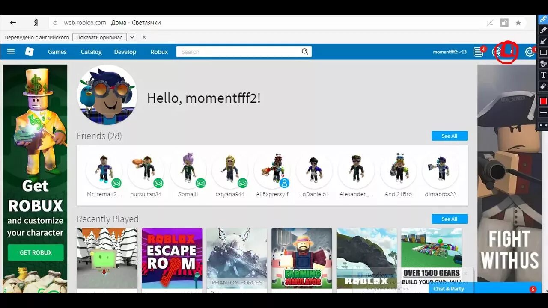548x308 pixels.
Task: Click the GET ROBUX green button
Action: point(36,252)
